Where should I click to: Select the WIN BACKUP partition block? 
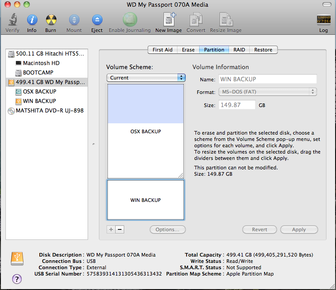(145, 200)
